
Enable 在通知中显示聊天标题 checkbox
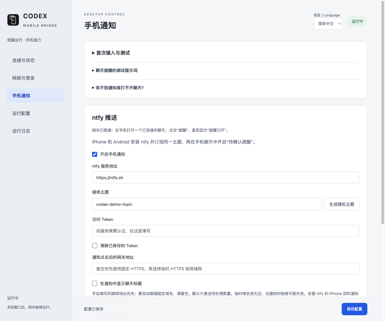coord(95,283)
